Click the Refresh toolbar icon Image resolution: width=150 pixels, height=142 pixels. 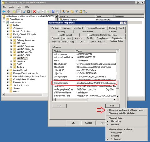click(43, 12)
